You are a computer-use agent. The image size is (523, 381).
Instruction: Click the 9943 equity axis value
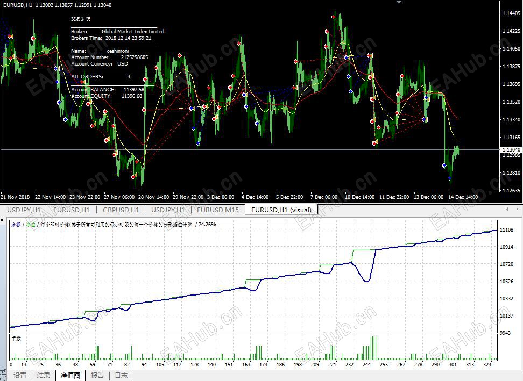pos(505,333)
